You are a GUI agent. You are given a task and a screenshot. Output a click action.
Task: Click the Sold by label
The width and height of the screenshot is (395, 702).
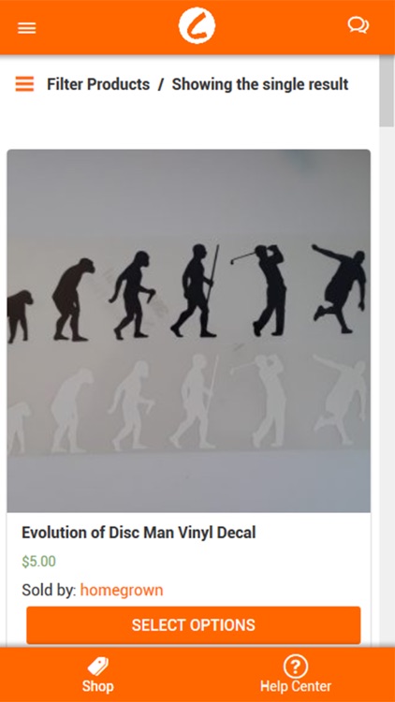(x=49, y=590)
